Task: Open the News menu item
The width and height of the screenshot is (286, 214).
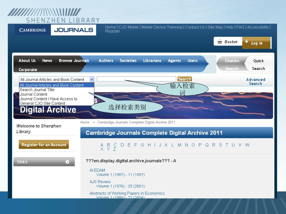Action: click(47, 60)
